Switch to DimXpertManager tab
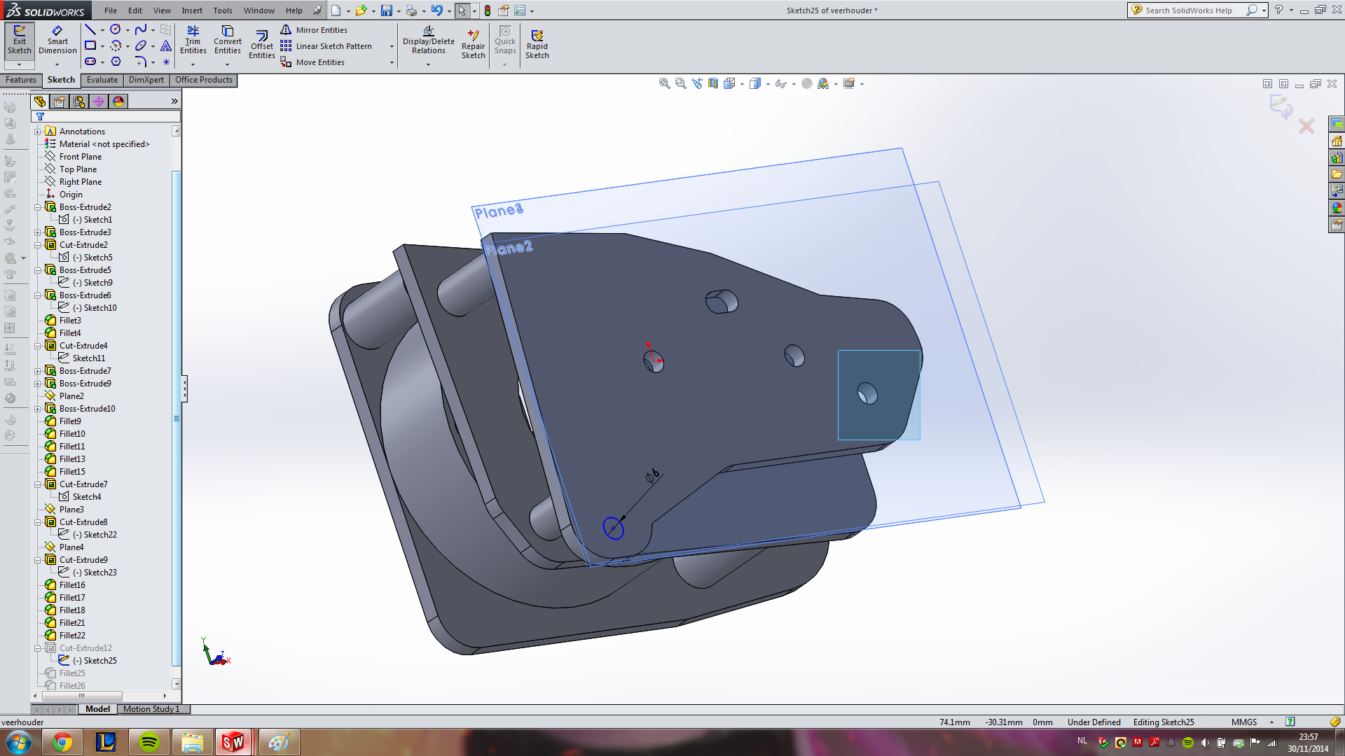This screenshot has height=756, width=1345. pyautogui.click(x=99, y=101)
